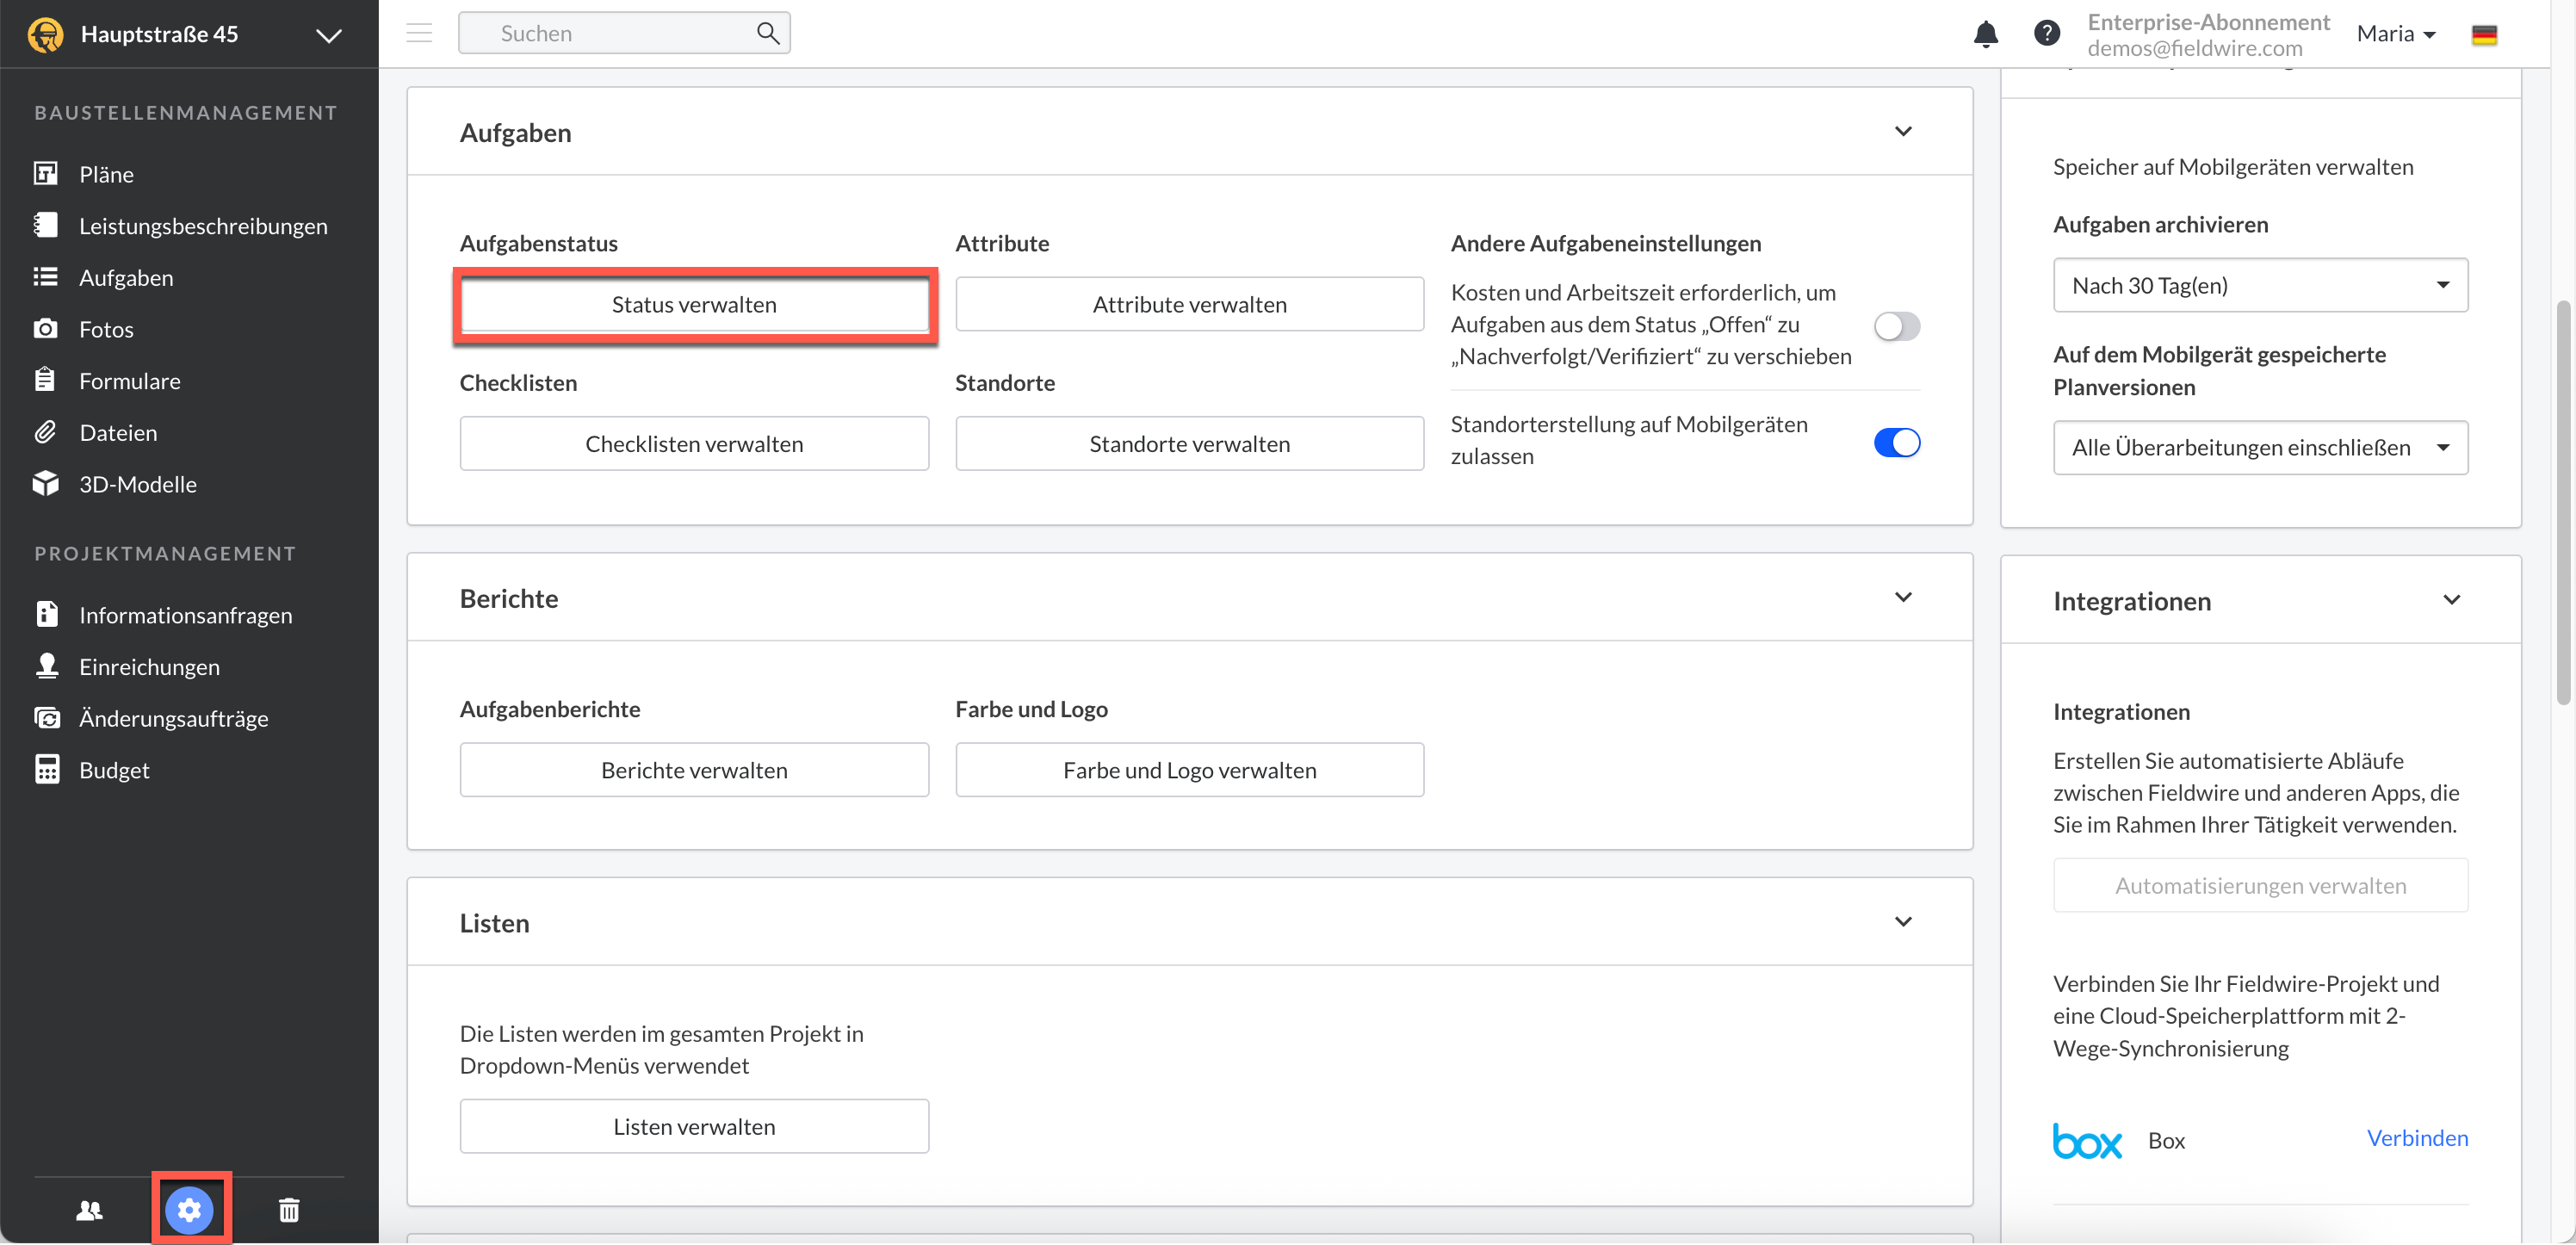The width and height of the screenshot is (2576, 1245).
Task: Open the Planversionen dropdown
Action: pyautogui.click(x=2259, y=447)
